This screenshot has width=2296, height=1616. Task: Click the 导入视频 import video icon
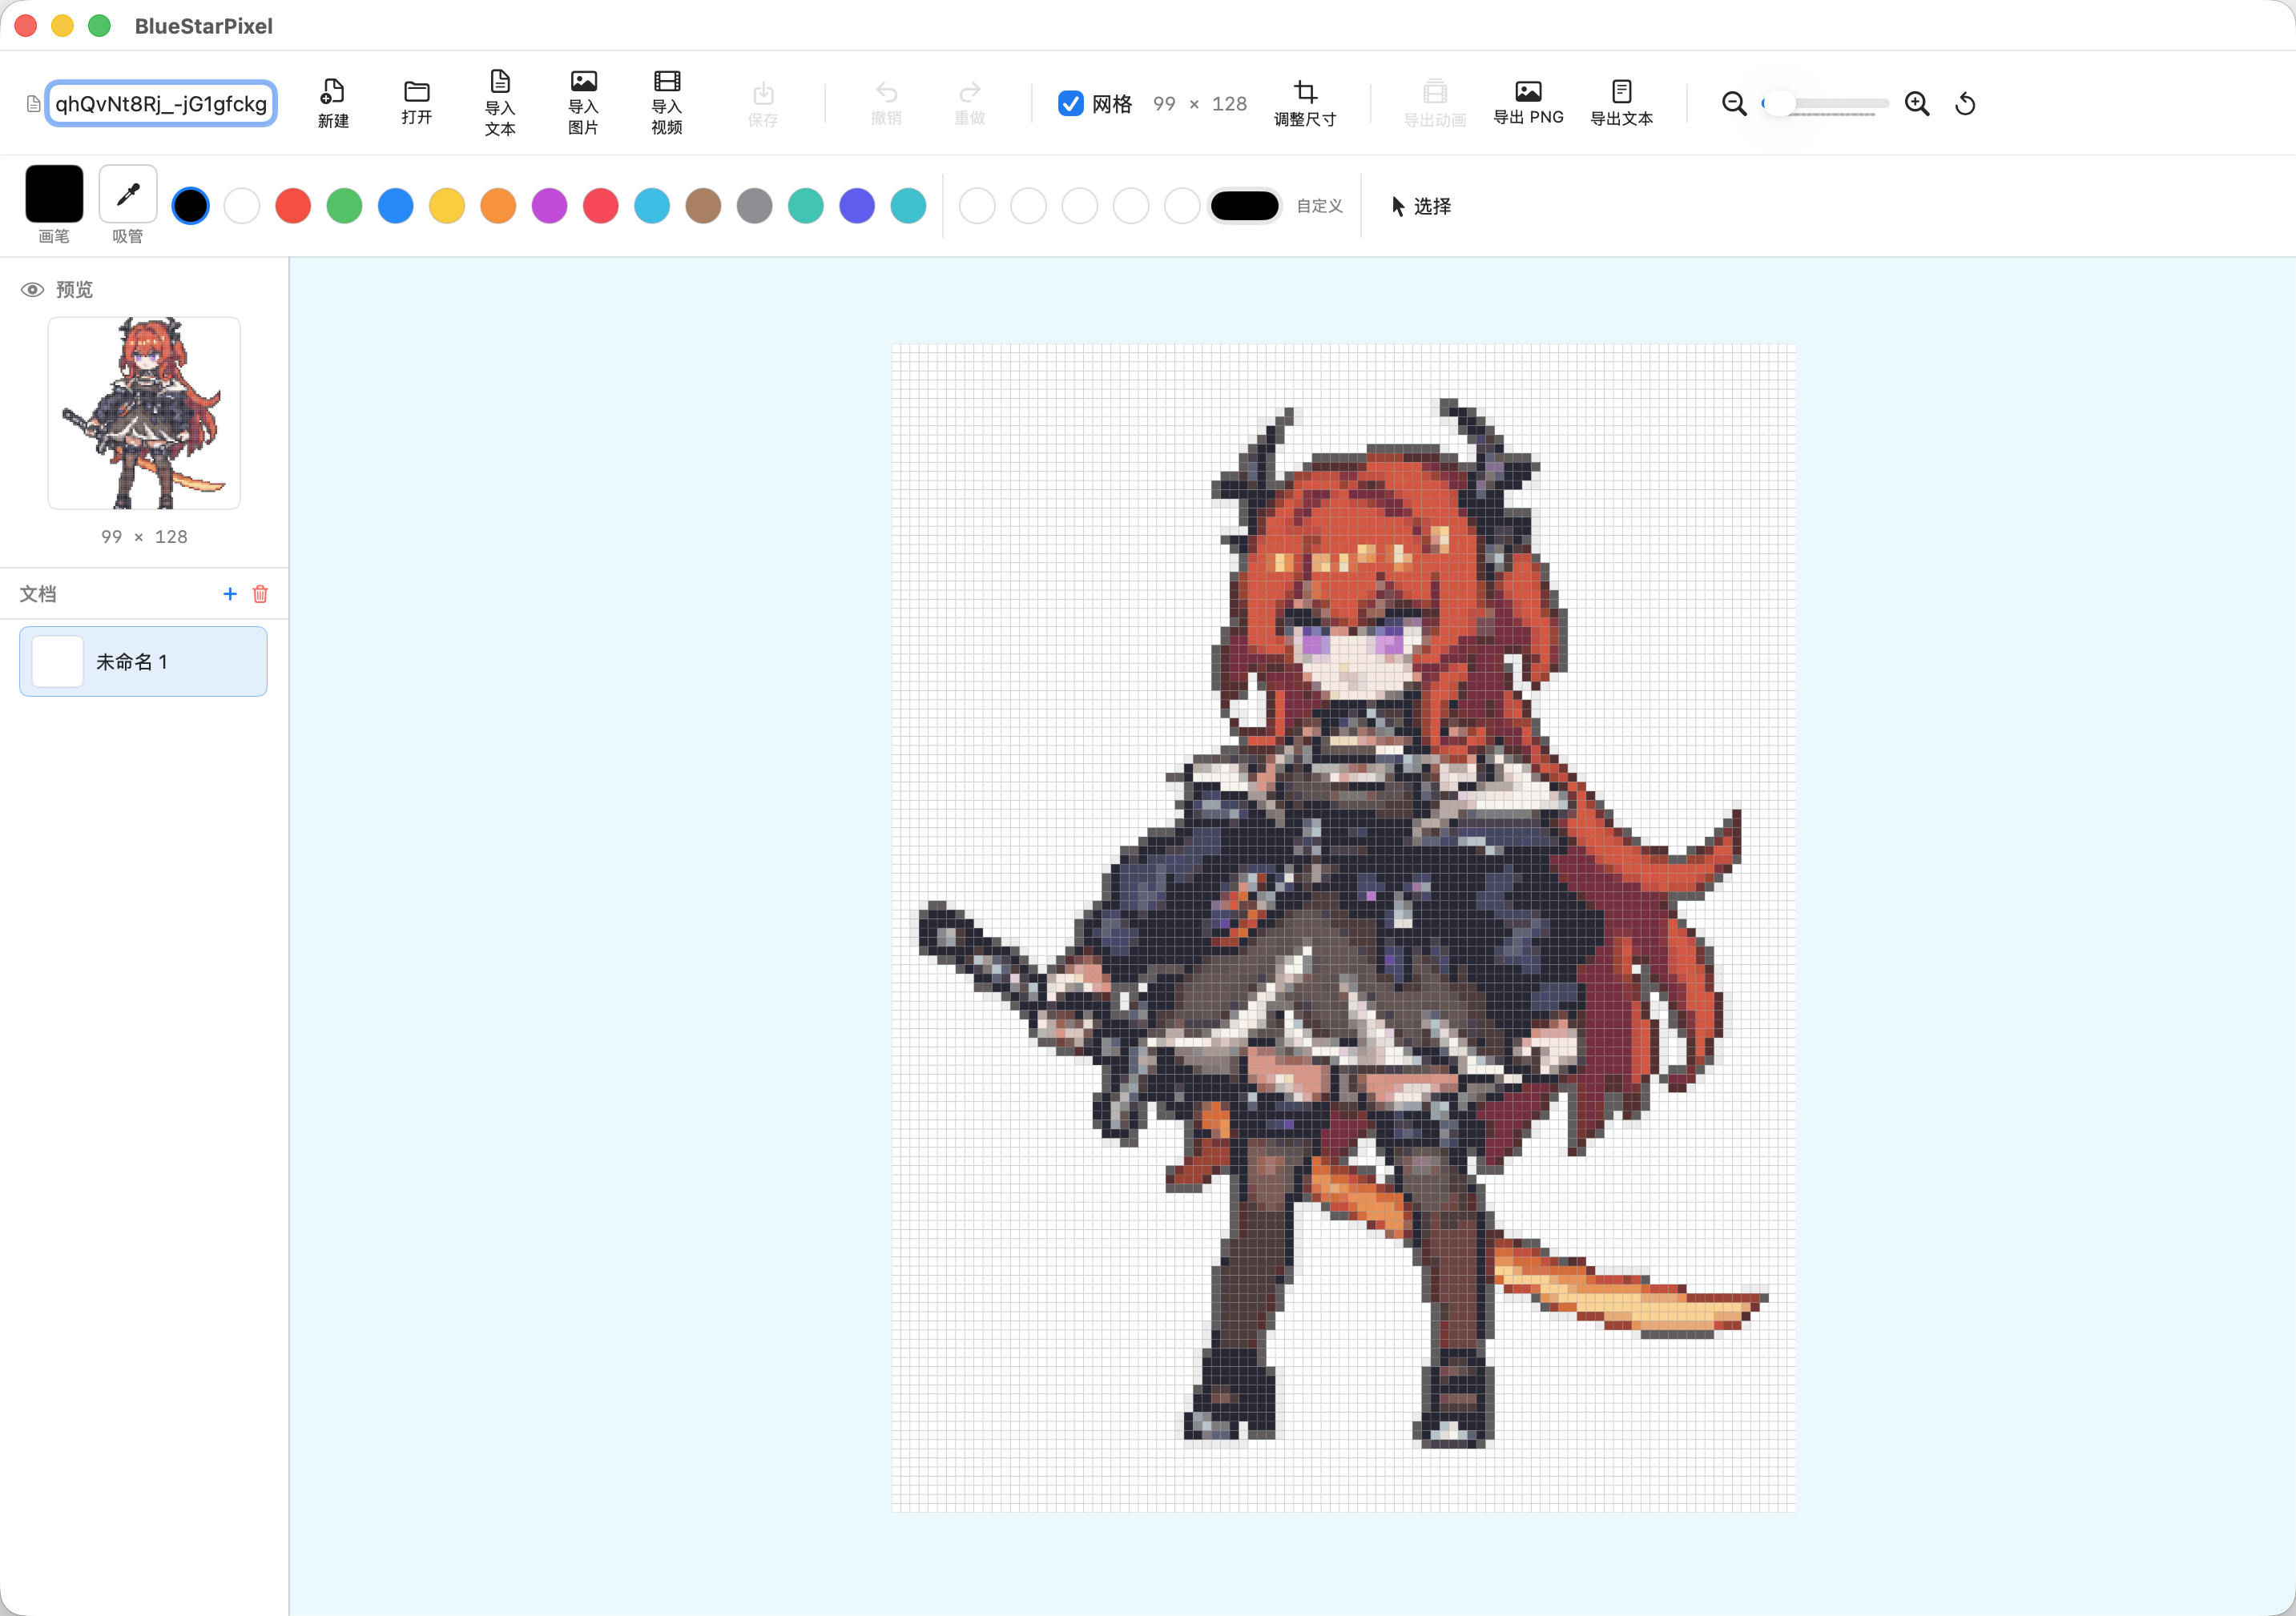[x=667, y=81]
